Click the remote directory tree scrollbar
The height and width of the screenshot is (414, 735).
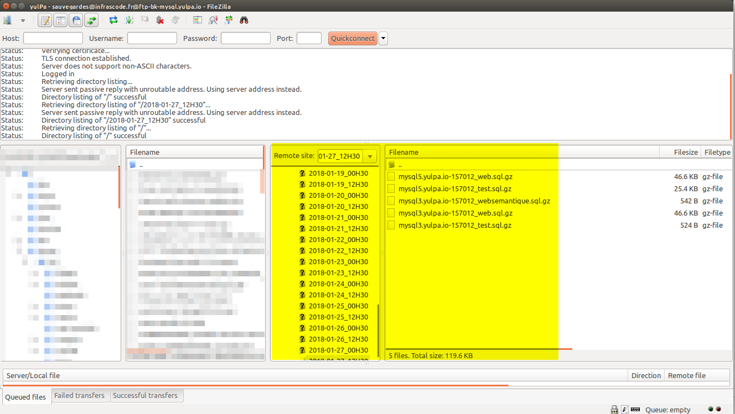(x=379, y=330)
